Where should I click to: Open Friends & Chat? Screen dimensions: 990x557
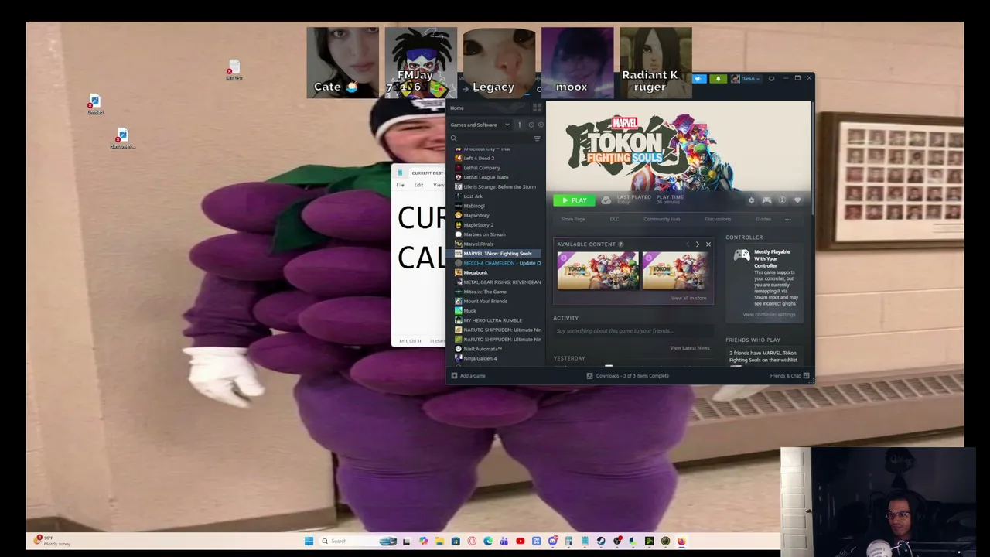click(790, 376)
